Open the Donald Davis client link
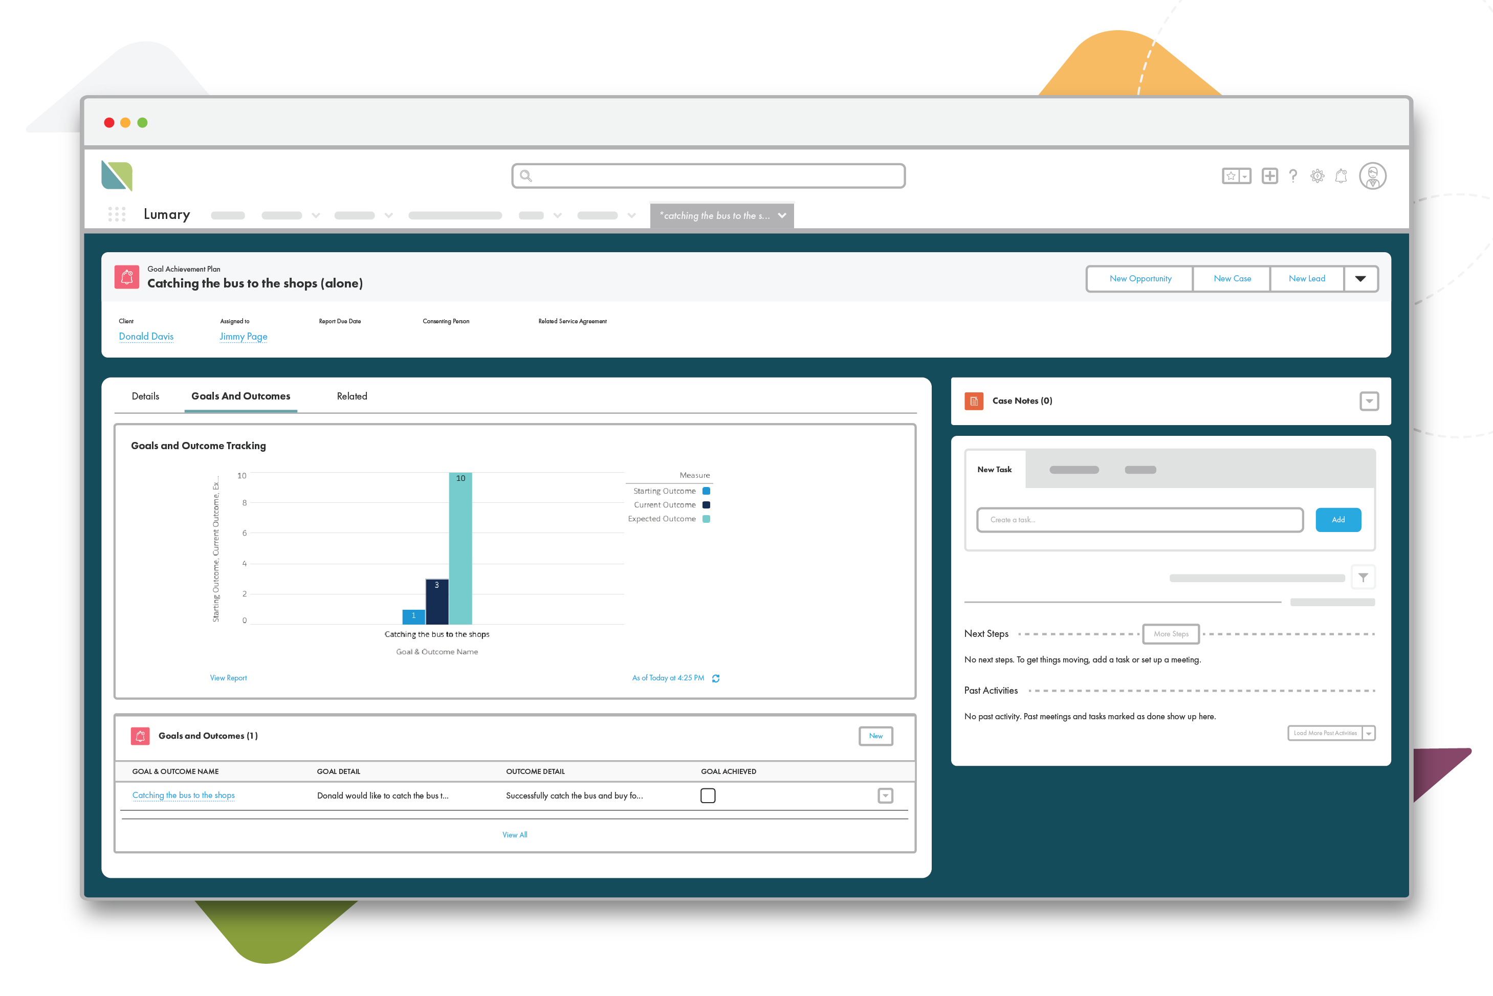1493x996 pixels. (x=146, y=337)
